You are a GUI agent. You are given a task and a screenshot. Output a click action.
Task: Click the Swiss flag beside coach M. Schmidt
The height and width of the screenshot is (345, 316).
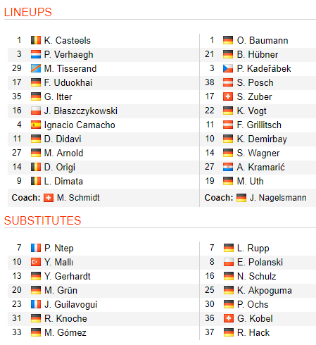tap(49, 198)
